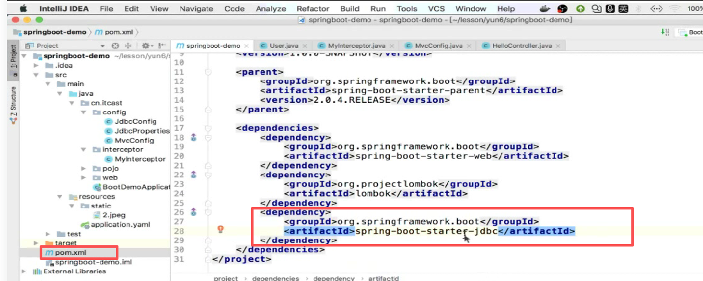
Task: Click the microphone icon in menu bar
Action: coord(610,8)
